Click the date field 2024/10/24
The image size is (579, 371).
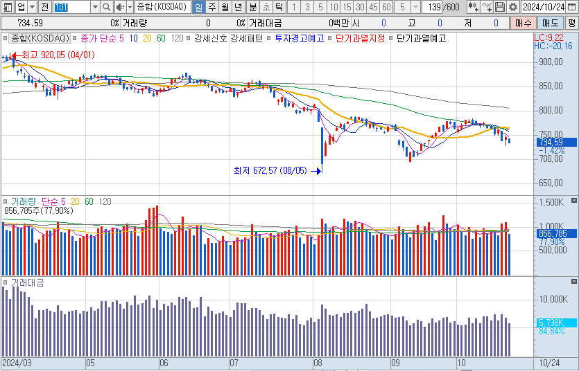tap(544, 7)
